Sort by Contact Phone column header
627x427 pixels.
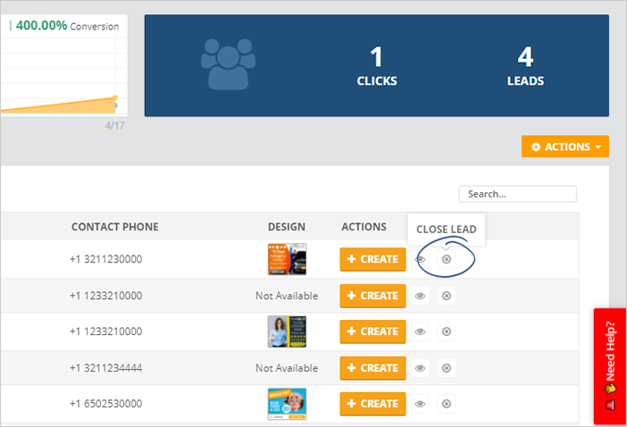[x=114, y=227]
